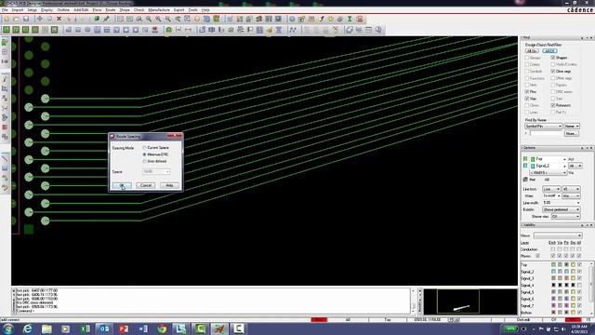Click the Top layer Etch color swatch
Image resolution: width=595 pixels, height=335 pixels.
[x=553, y=264]
